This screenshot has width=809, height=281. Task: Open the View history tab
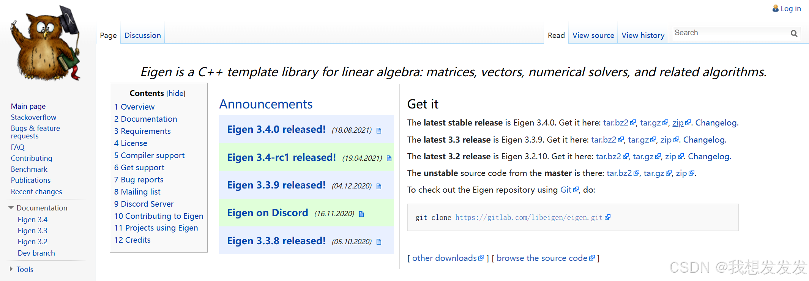coord(643,35)
